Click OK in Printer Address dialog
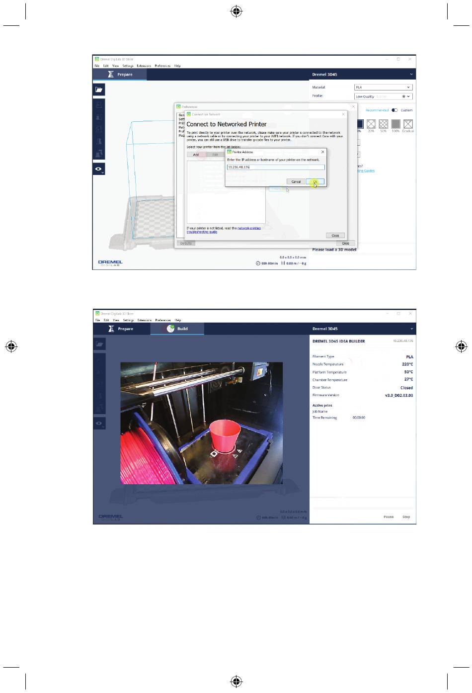 click(315, 181)
